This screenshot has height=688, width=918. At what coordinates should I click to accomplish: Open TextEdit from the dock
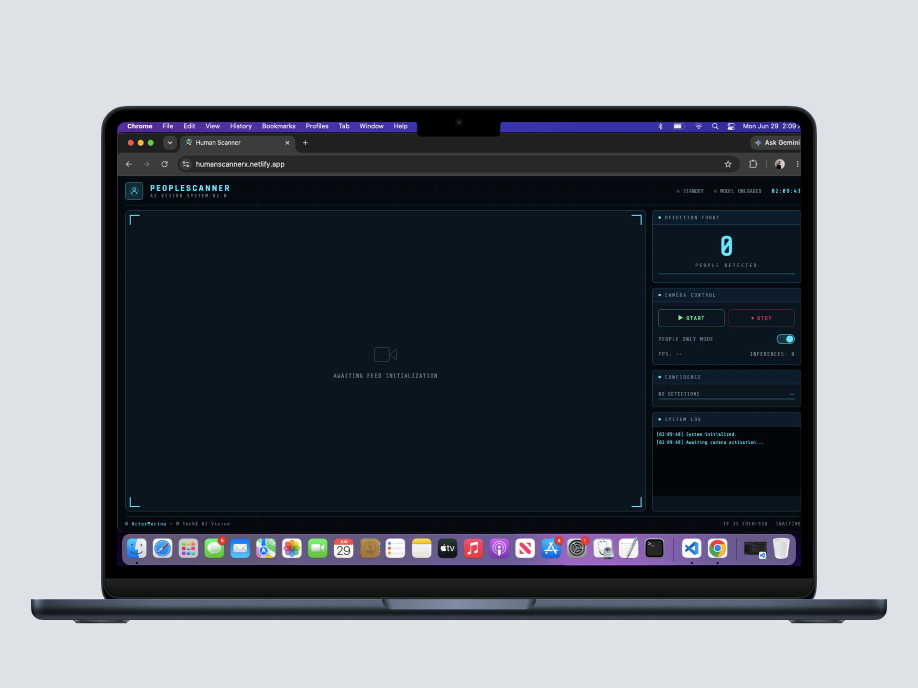pyautogui.click(x=629, y=548)
